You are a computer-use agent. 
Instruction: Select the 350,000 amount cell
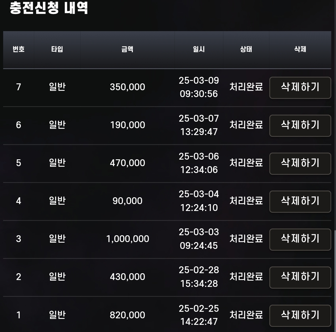click(x=128, y=87)
